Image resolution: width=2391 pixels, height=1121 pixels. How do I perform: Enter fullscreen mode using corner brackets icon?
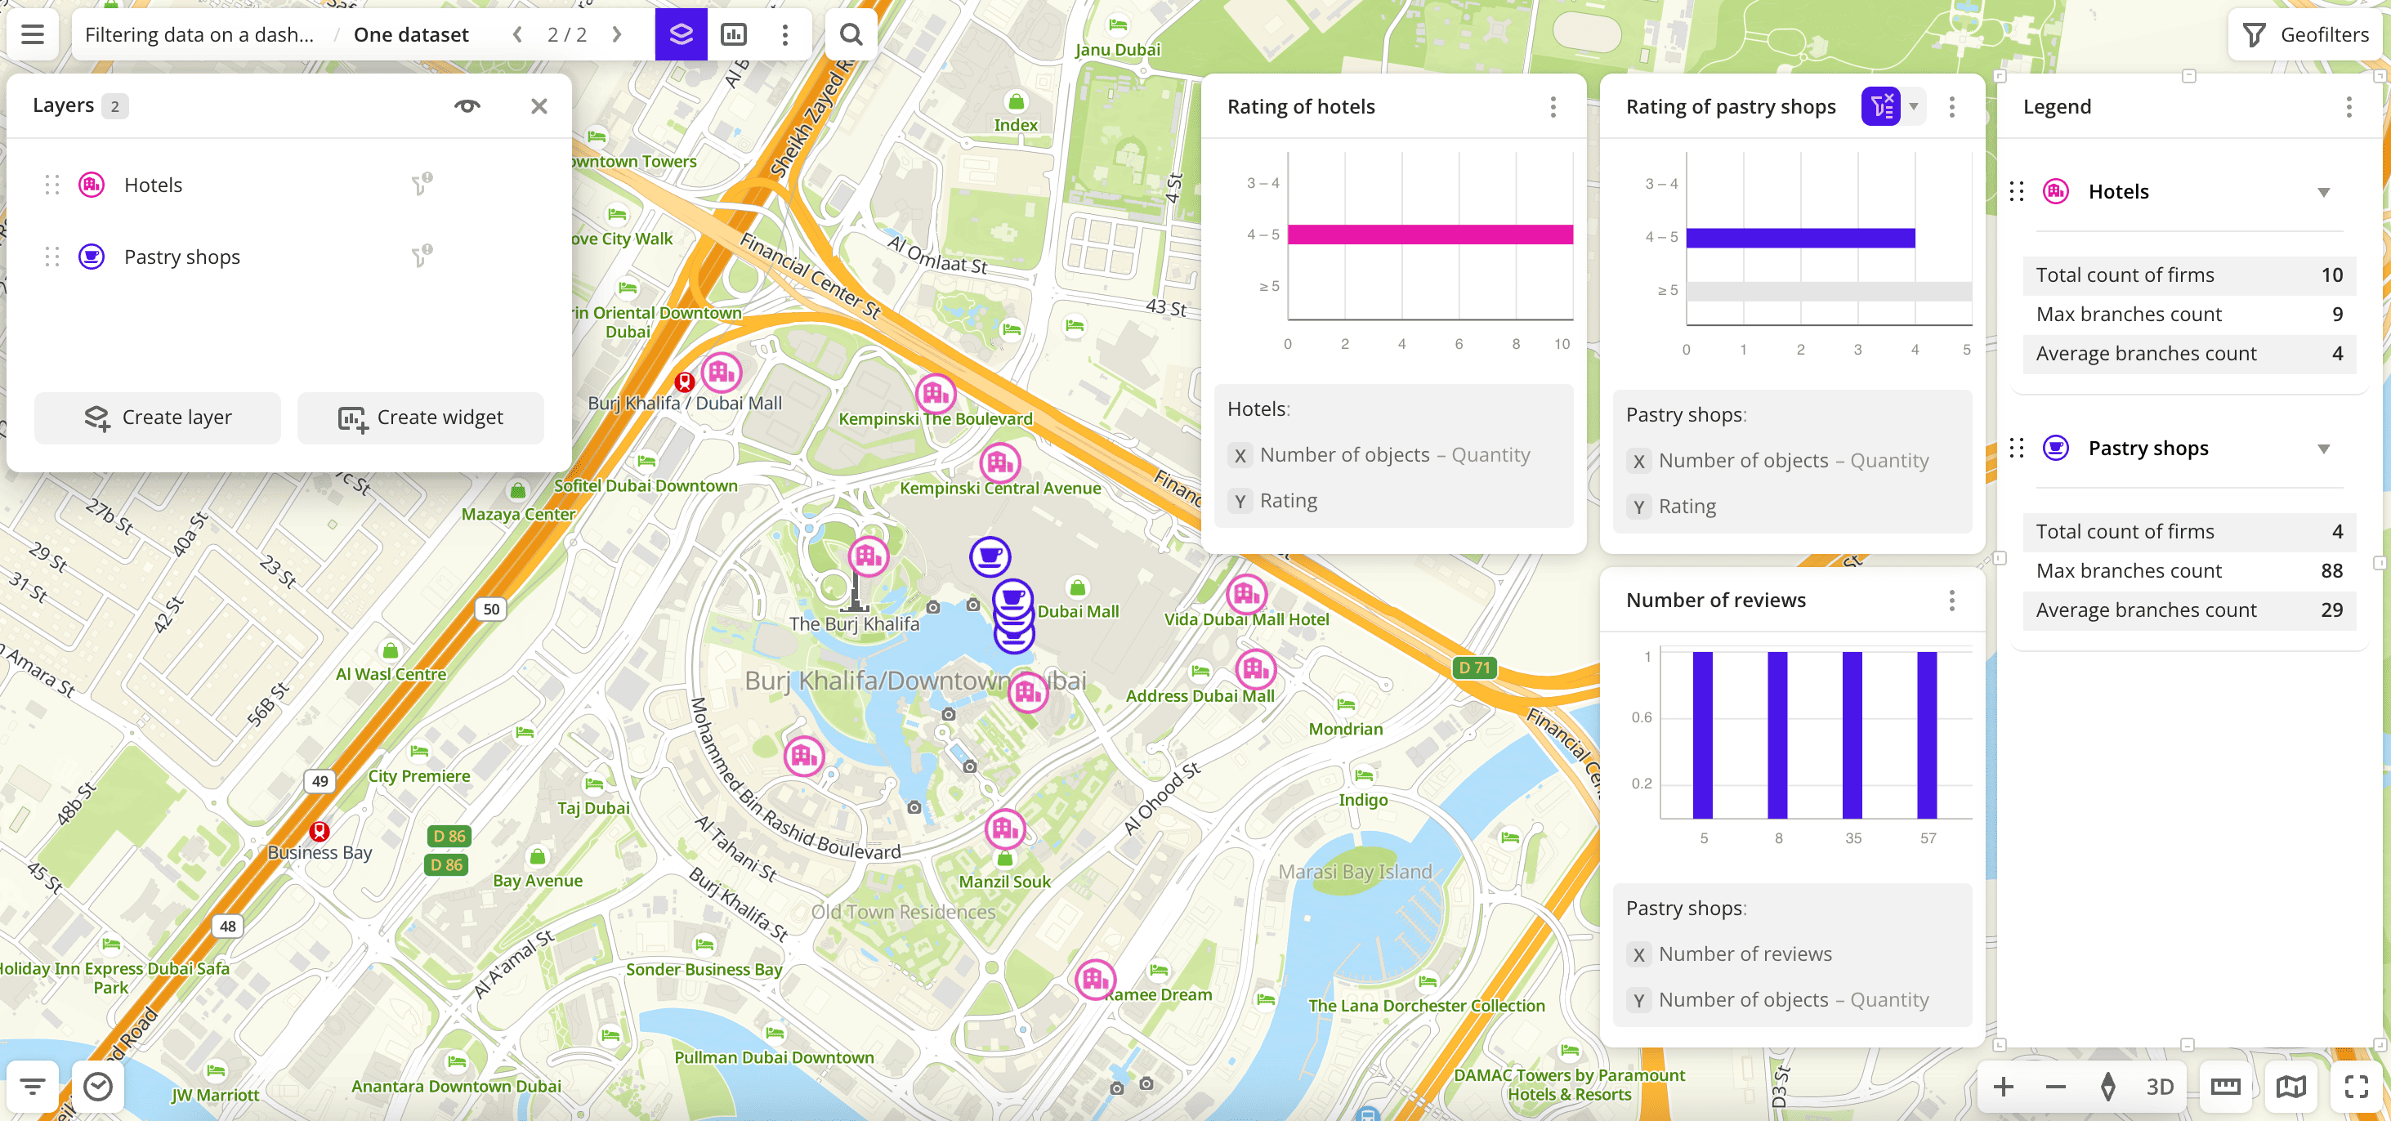2357,1087
